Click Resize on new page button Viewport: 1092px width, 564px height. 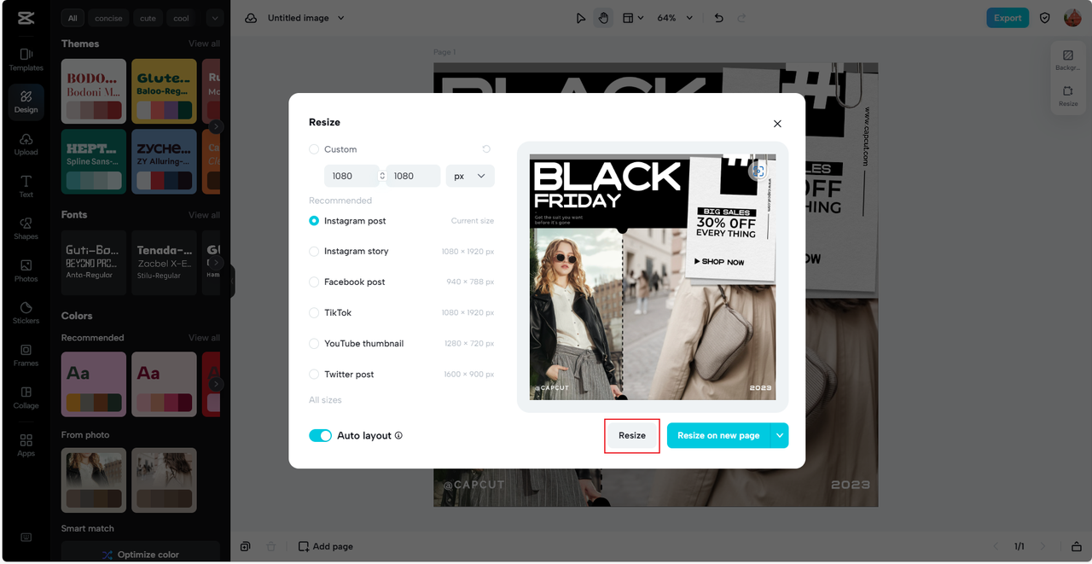718,435
